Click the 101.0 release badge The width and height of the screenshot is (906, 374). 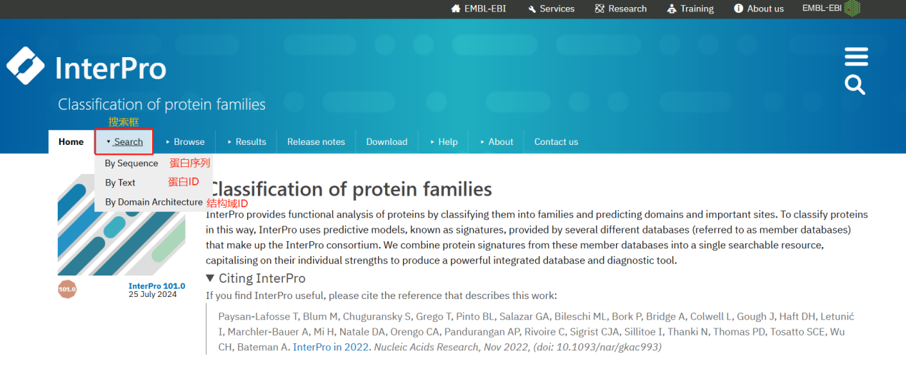67,289
